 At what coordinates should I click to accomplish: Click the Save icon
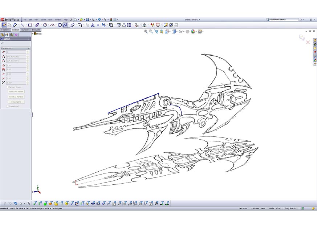point(88,20)
